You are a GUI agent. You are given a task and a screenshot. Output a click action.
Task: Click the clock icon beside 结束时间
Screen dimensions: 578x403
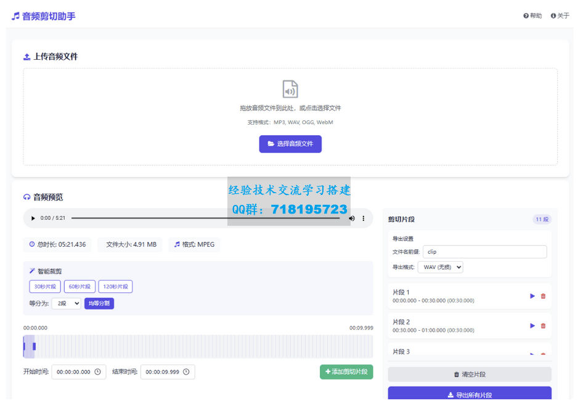tap(188, 372)
